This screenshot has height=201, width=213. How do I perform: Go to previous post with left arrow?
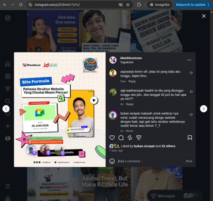click(6, 109)
